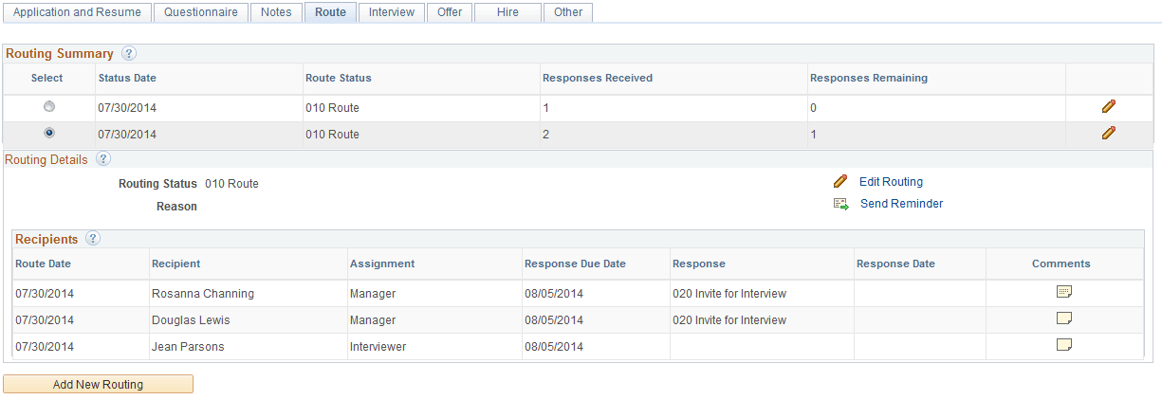
Task: View comments for Jean Parsons
Action: coord(1064,345)
